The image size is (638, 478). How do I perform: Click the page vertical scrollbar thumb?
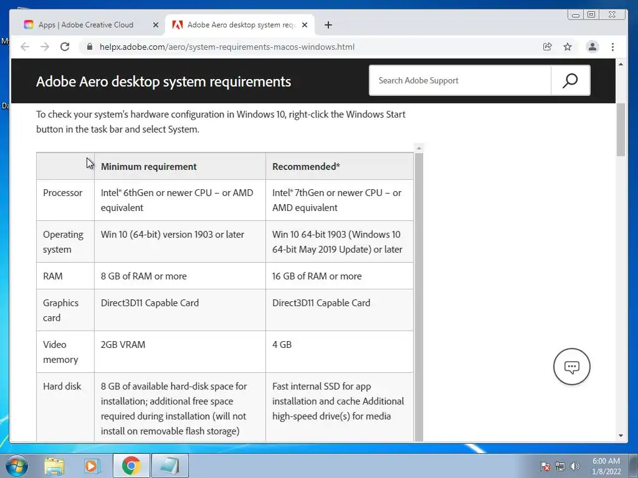[x=621, y=130]
